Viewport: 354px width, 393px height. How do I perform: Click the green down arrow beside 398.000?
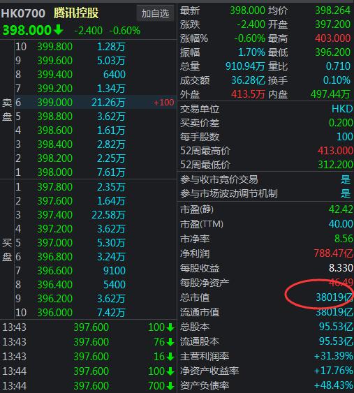click(58, 29)
